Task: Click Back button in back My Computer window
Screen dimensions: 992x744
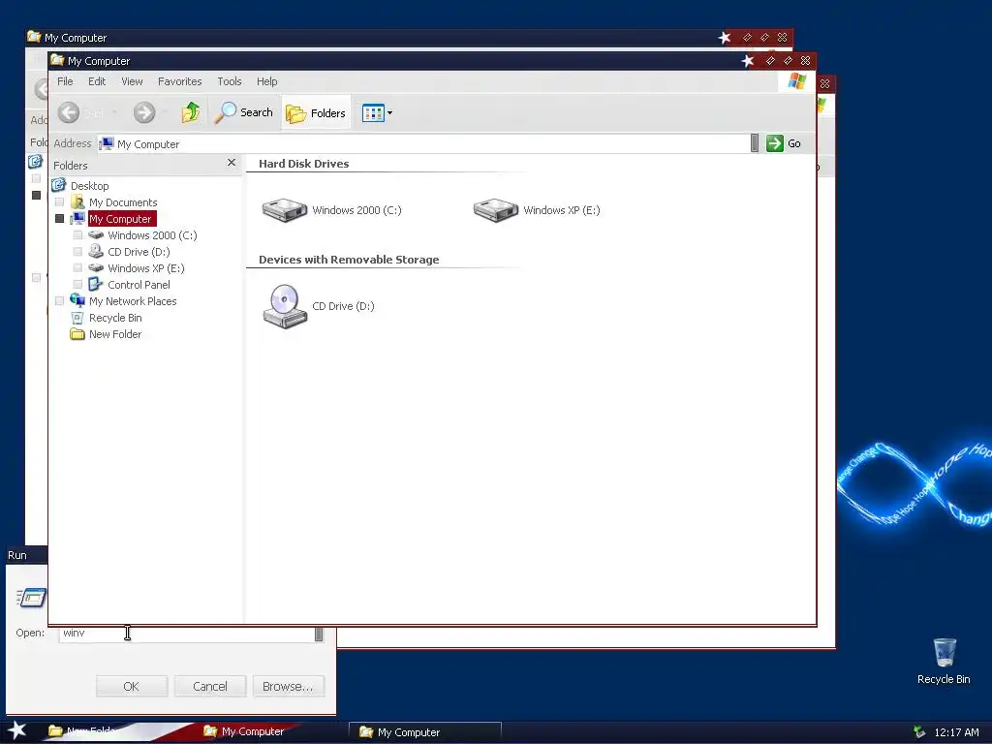Action: click(x=41, y=89)
